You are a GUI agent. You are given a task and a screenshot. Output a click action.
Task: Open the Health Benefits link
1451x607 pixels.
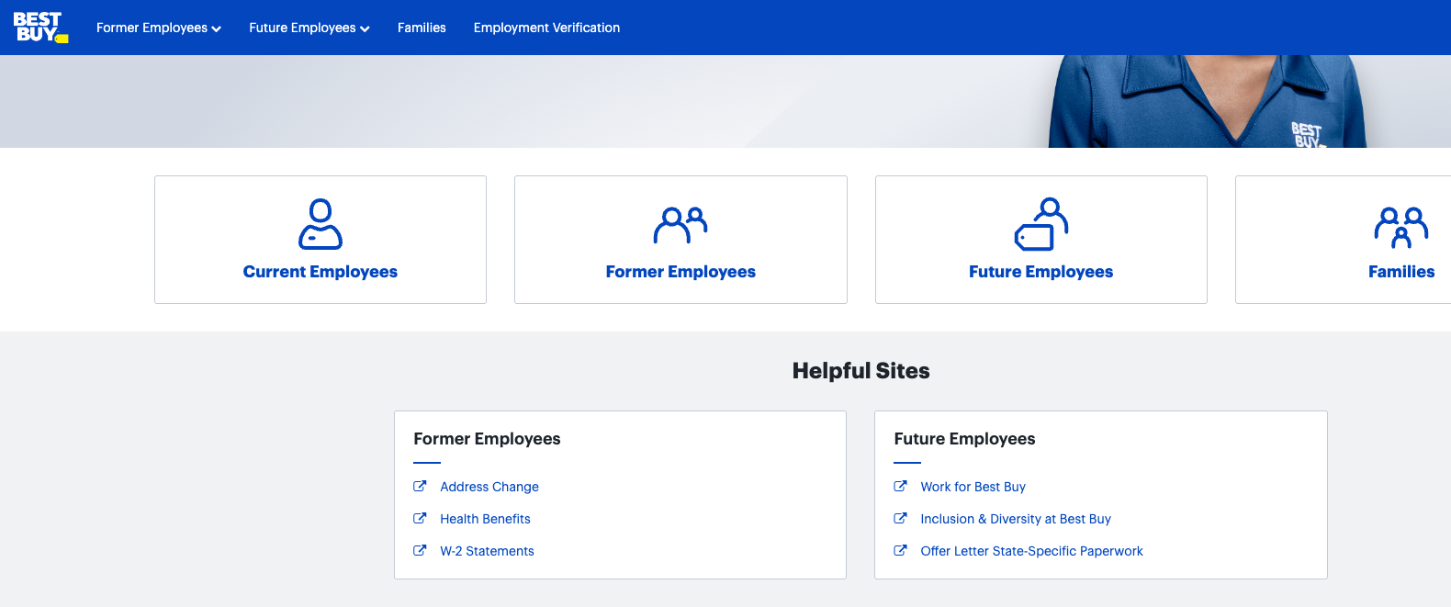485,519
